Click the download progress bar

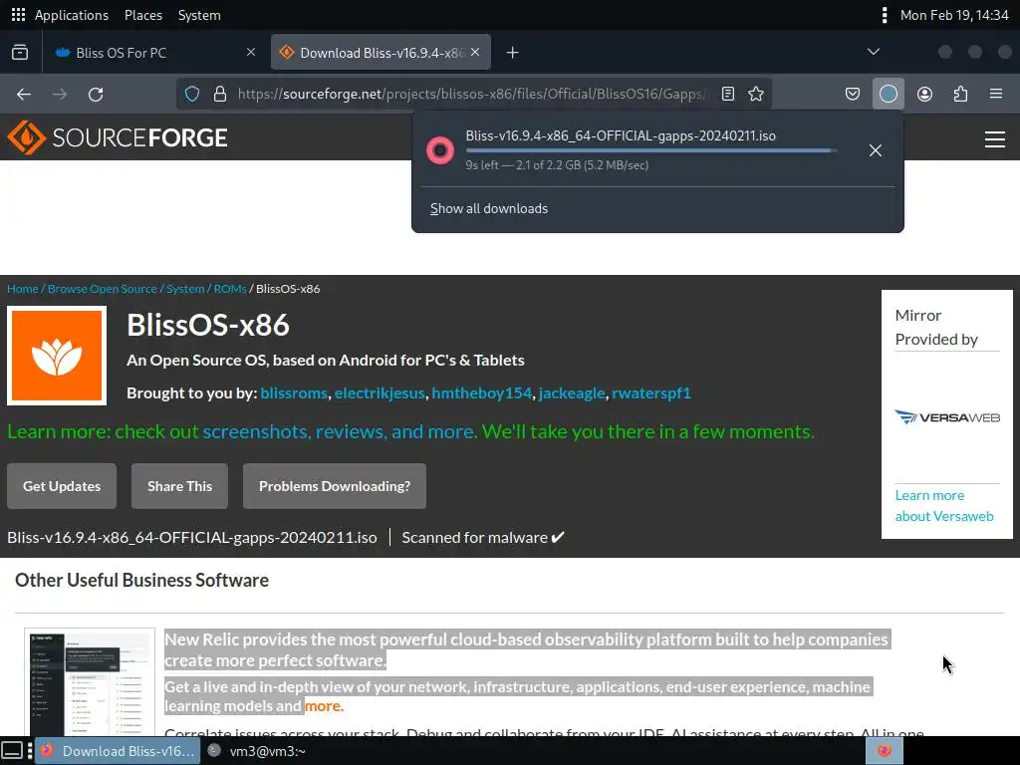651,151
